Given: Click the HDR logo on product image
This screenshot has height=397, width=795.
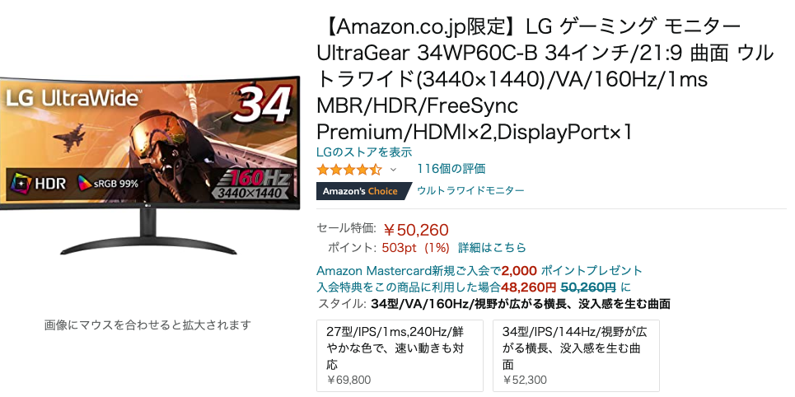Looking at the screenshot, I should click(x=39, y=183).
